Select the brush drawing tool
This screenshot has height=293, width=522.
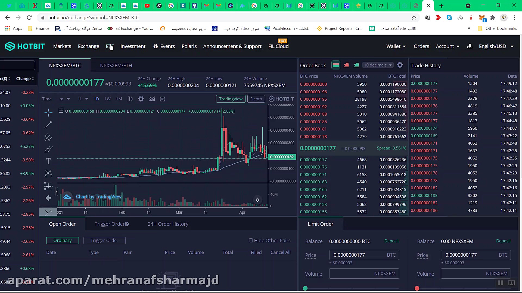(48, 149)
